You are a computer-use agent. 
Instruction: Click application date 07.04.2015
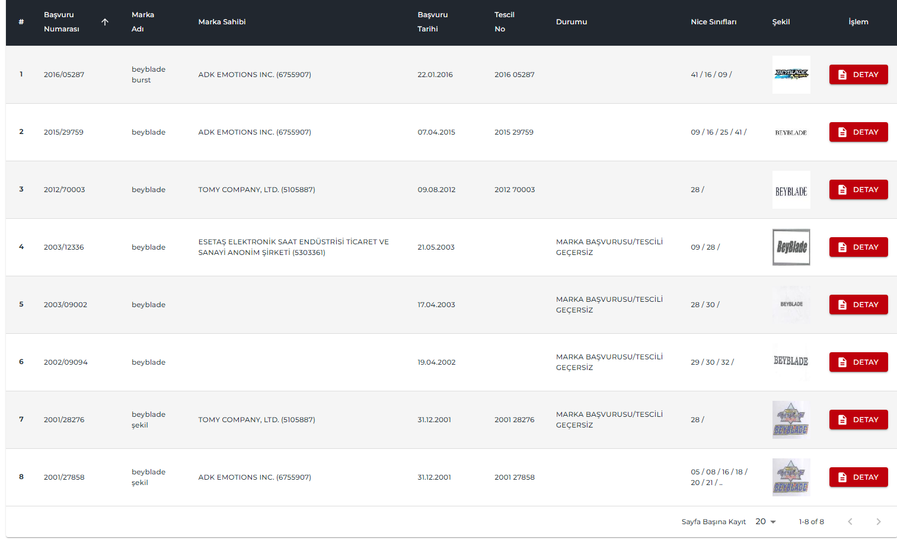[x=436, y=132]
